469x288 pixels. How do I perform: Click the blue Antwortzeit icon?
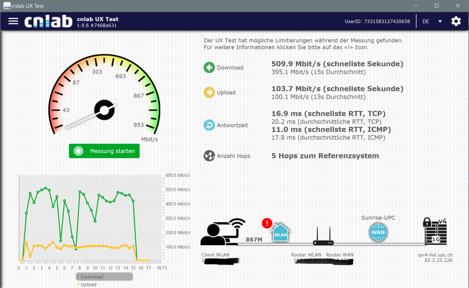click(x=209, y=125)
